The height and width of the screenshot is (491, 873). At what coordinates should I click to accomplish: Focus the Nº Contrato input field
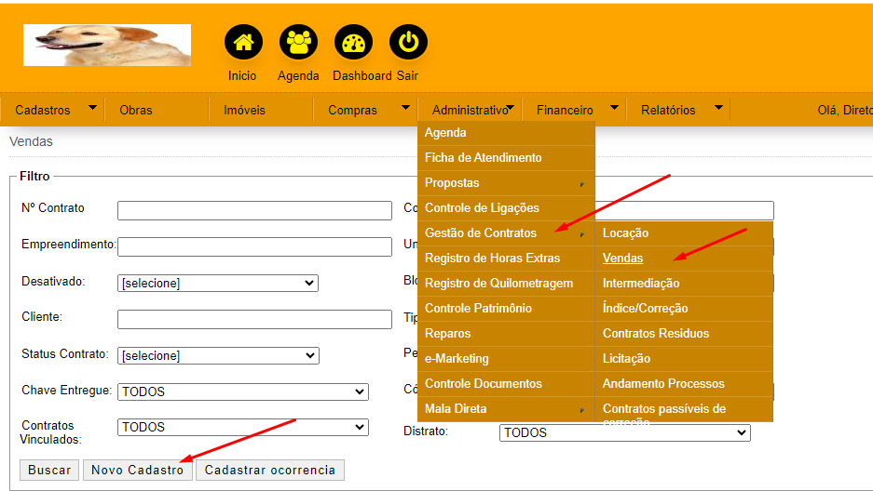[254, 210]
